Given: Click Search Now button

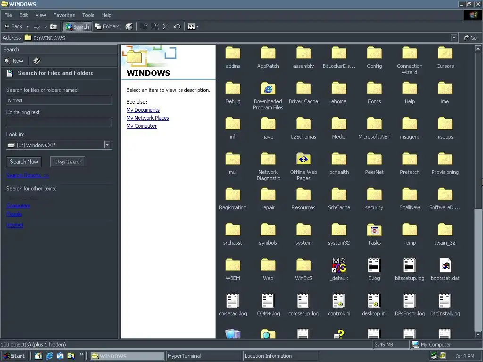Looking at the screenshot, I should [24, 162].
